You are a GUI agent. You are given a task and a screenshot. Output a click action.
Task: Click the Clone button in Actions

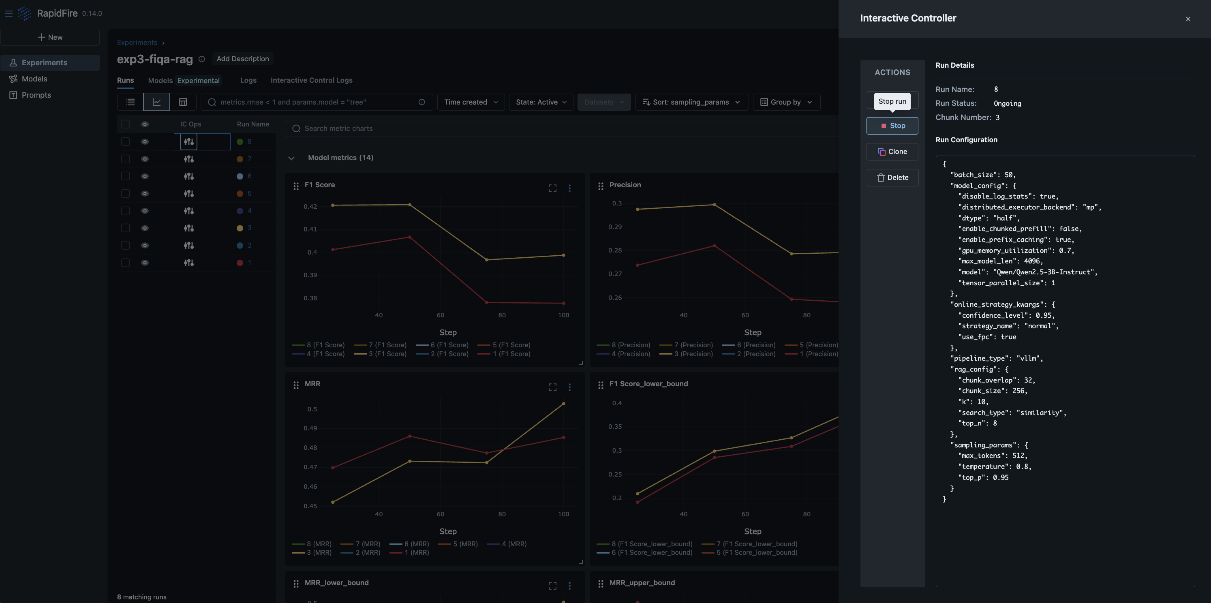point(892,152)
